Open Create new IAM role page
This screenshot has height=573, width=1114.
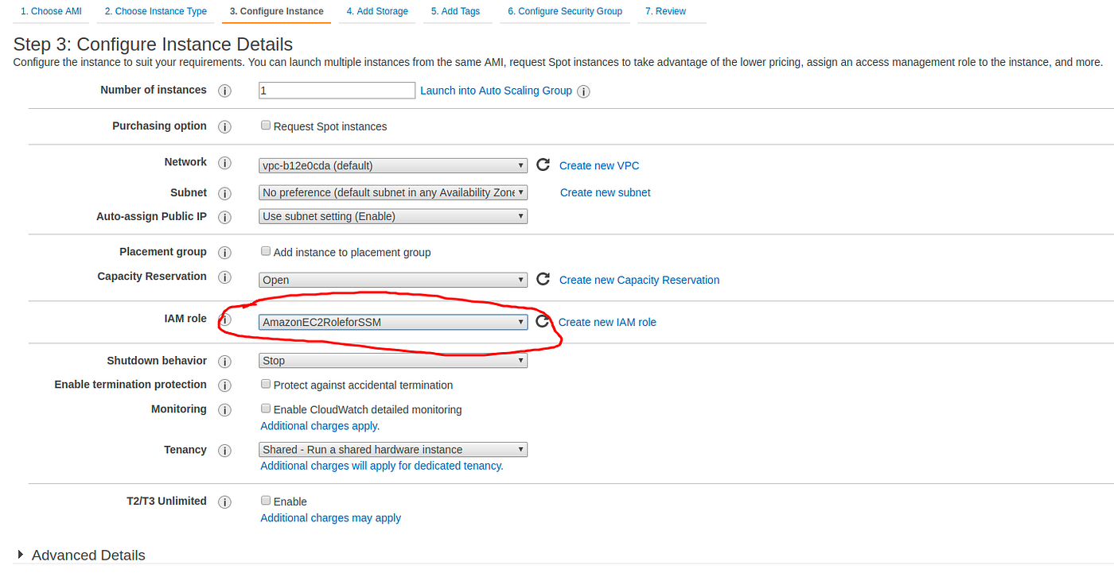click(607, 322)
